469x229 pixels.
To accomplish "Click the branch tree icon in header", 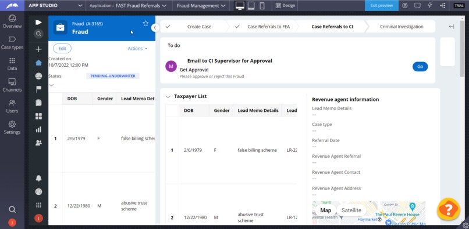I will click(443, 5).
